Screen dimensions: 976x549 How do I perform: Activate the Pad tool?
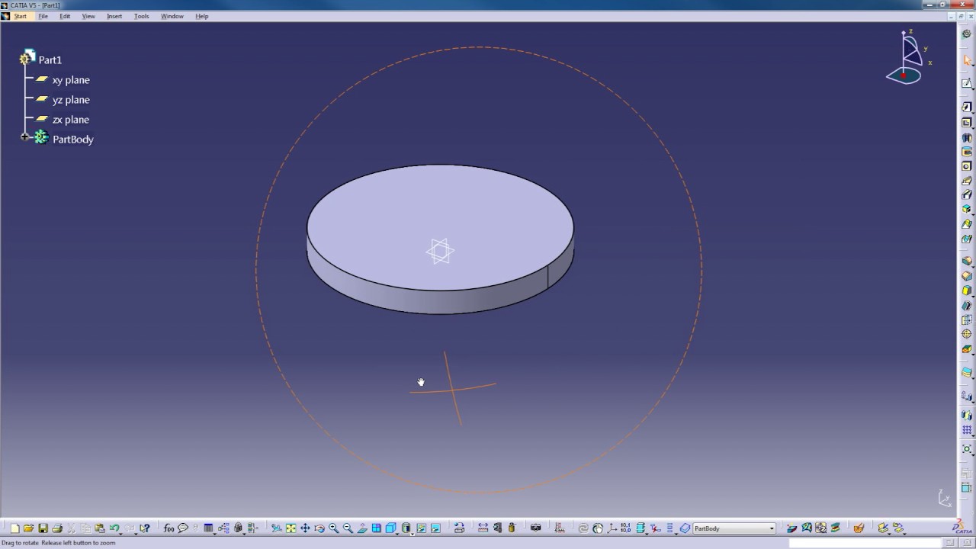coord(966,107)
